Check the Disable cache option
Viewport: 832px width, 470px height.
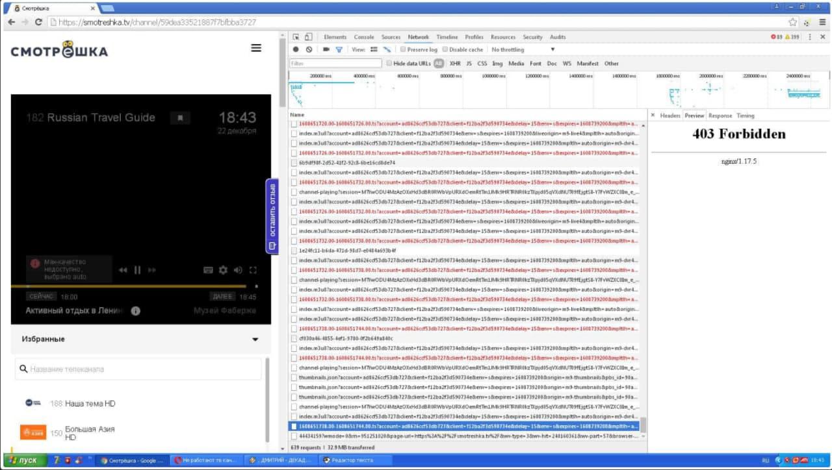tap(445, 49)
